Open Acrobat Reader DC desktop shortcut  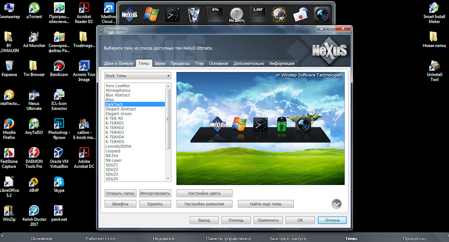84,13
